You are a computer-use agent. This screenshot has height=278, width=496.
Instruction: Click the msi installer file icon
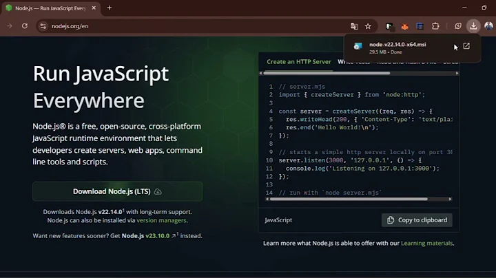tap(358, 47)
